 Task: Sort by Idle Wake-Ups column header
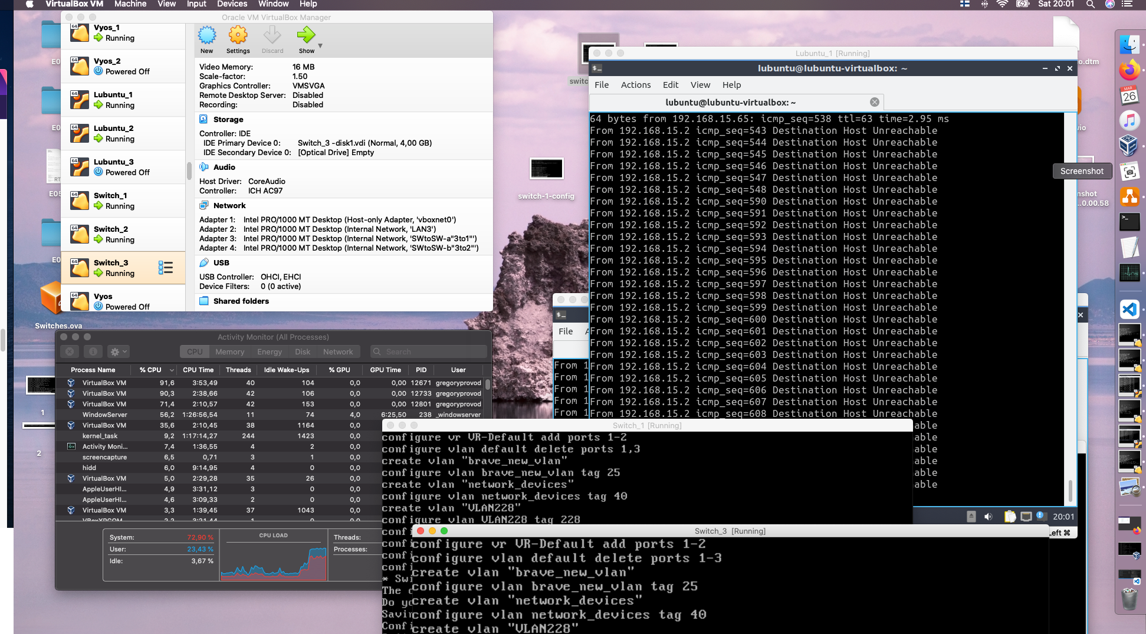click(x=287, y=370)
